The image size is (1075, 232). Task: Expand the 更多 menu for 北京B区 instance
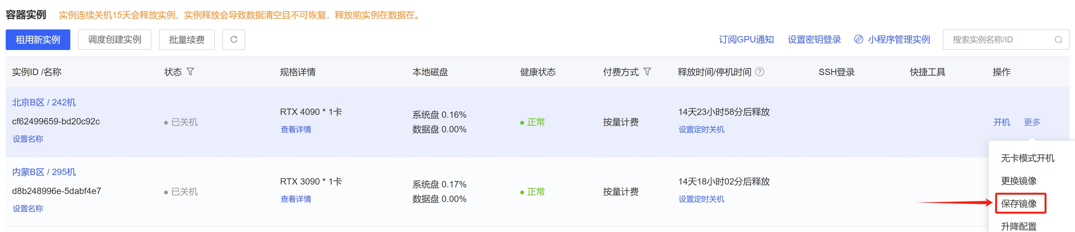point(1032,122)
